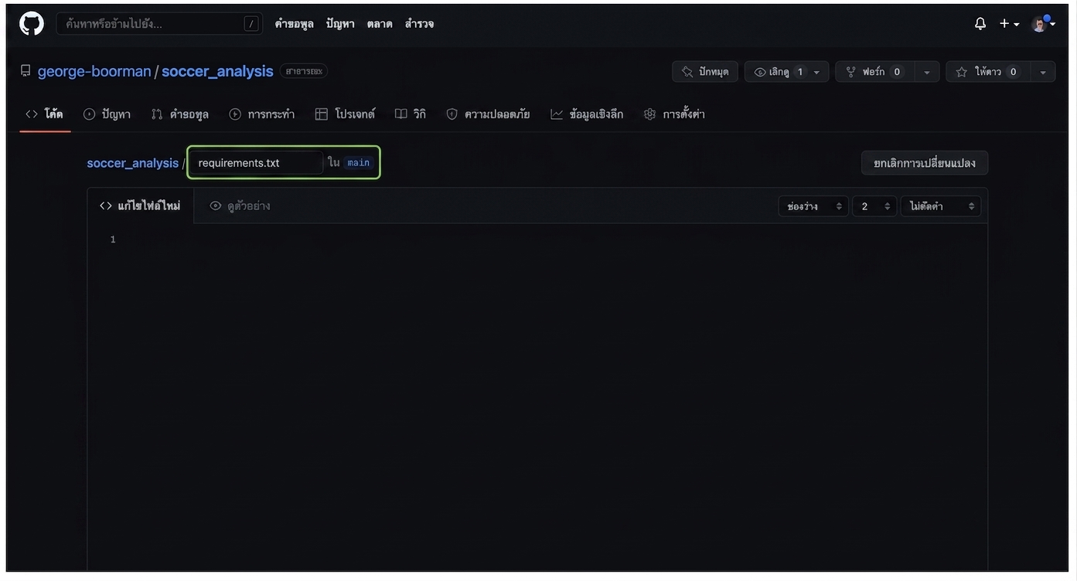
Task: Focus the search or jump-to field
Action: (x=158, y=24)
